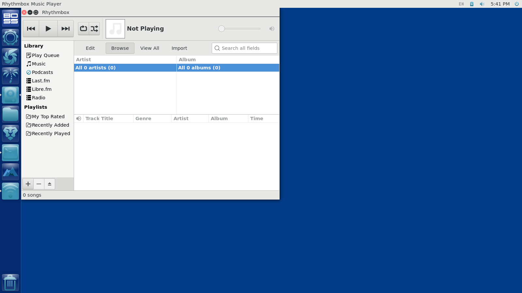
Task: Open the clock showing 5:41 PM
Action: 500,4
